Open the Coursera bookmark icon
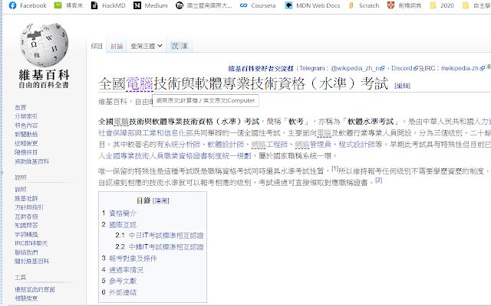Image resolution: width=491 pixels, height=306 pixels. tap(243, 5)
